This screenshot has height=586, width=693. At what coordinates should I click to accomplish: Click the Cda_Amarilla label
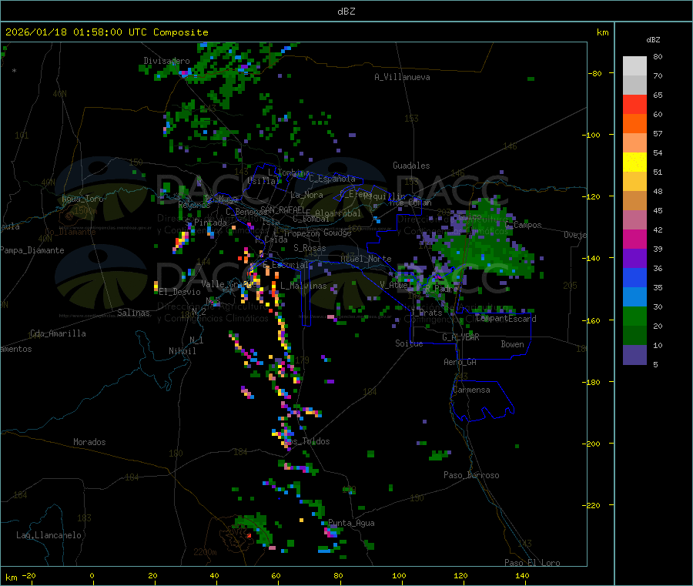point(58,333)
